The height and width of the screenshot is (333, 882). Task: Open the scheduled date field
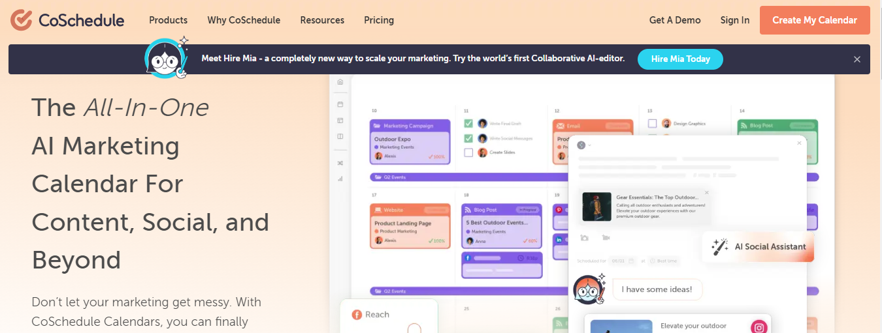pyautogui.click(x=622, y=261)
